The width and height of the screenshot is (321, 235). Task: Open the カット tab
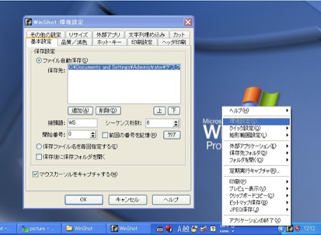[179, 34]
